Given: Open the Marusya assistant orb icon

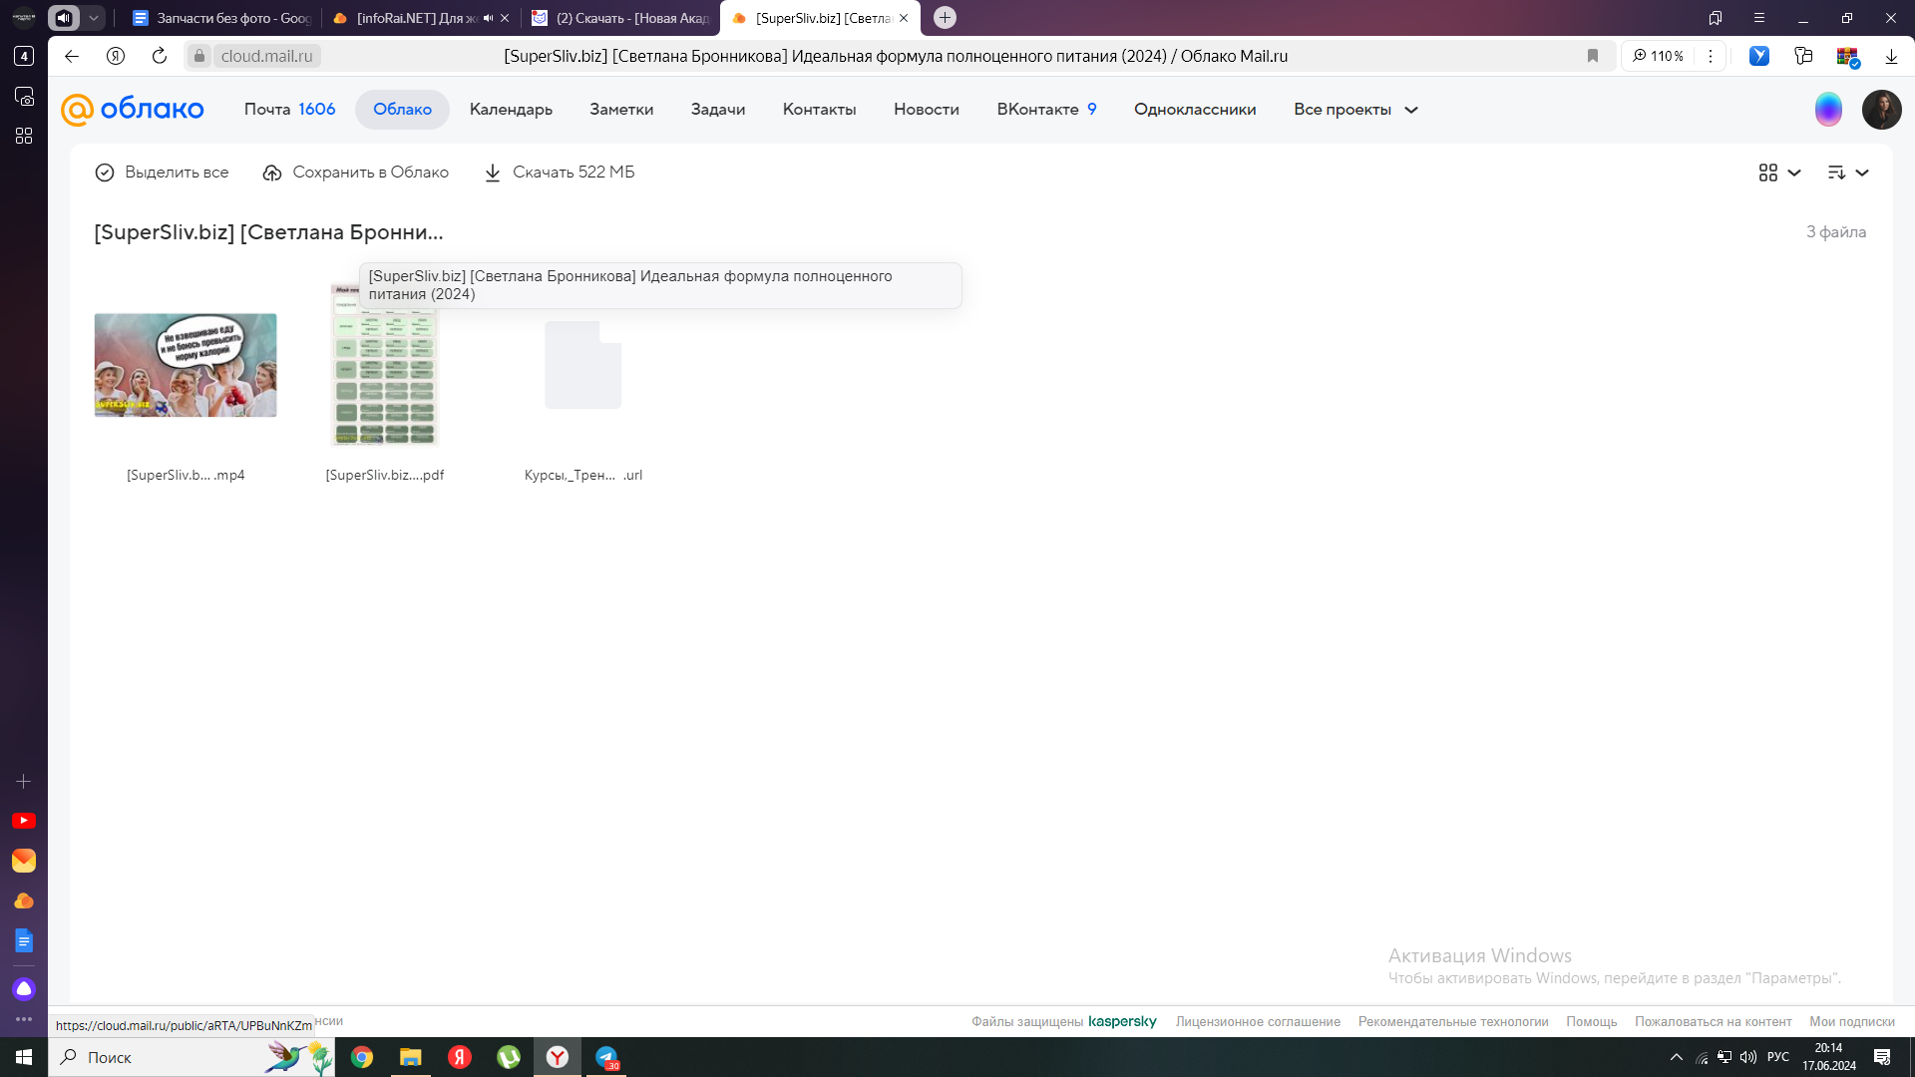Looking at the screenshot, I should click(x=1828, y=110).
